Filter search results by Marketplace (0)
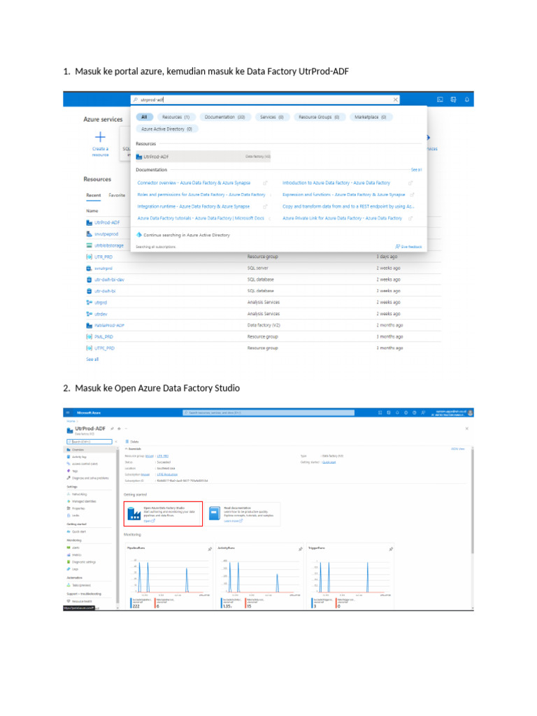 pyautogui.click(x=371, y=117)
